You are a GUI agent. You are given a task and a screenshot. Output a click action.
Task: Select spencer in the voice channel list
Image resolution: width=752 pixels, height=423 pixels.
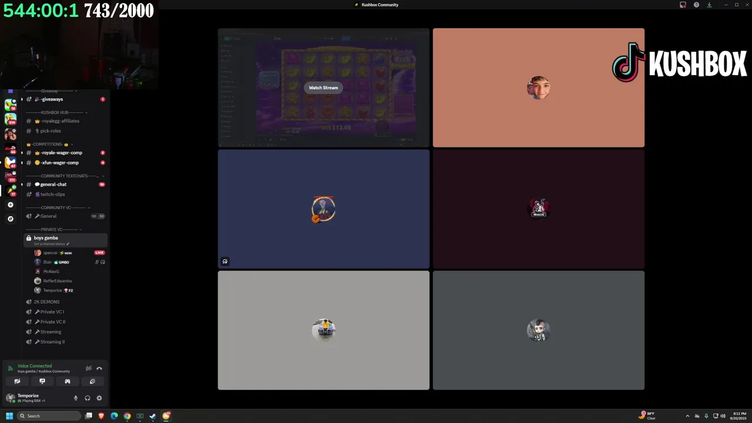pos(69,253)
